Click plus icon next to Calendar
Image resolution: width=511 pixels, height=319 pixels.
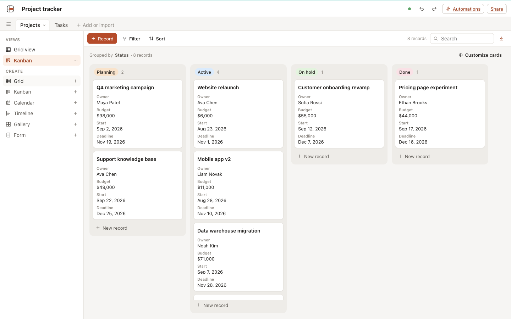(75, 103)
